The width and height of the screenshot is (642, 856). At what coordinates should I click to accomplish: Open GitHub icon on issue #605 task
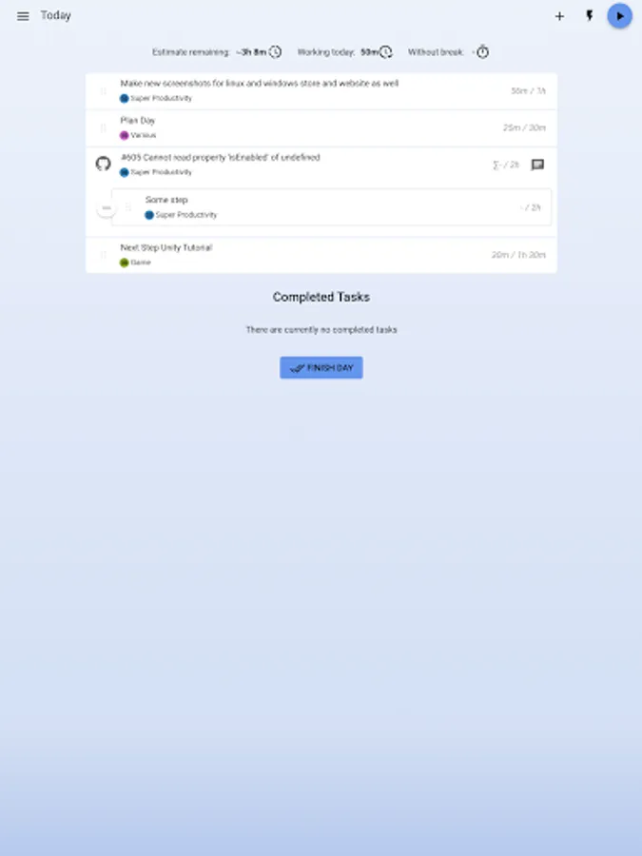pyautogui.click(x=103, y=164)
